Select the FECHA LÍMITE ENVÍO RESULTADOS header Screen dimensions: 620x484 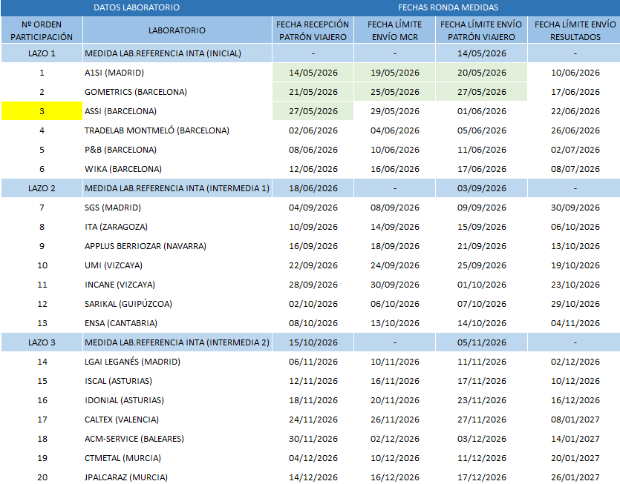click(x=575, y=30)
